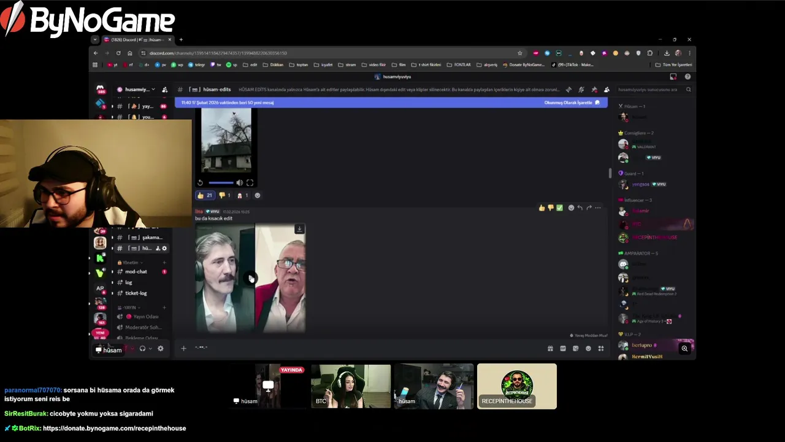Open new browser tab plus
The image size is (785, 442).
181,40
